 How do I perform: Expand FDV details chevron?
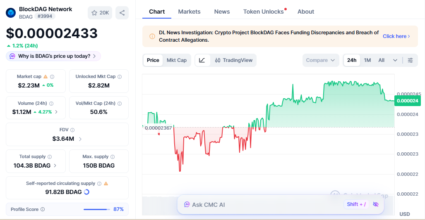[80, 139]
